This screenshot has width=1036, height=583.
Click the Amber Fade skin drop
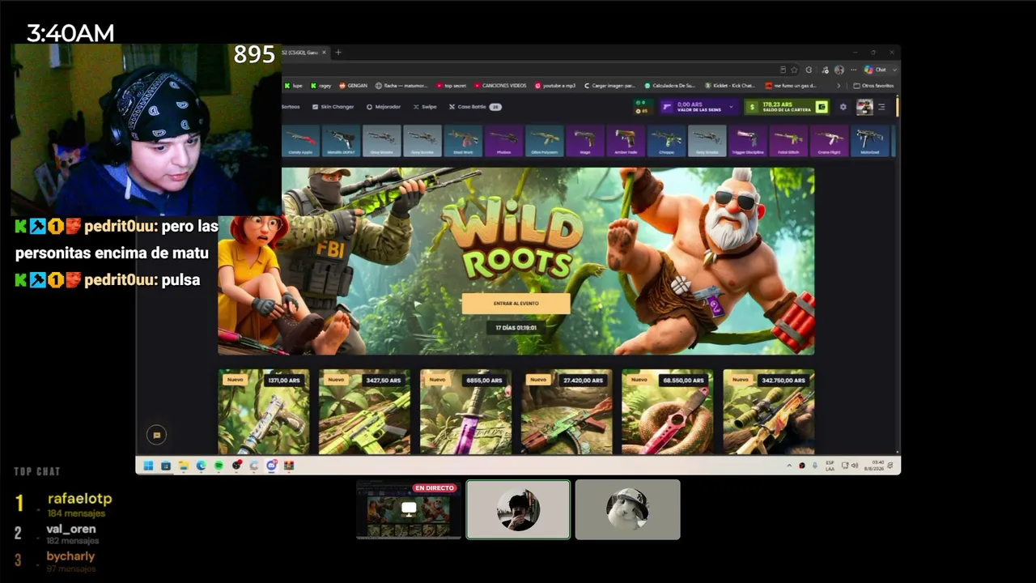point(626,141)
